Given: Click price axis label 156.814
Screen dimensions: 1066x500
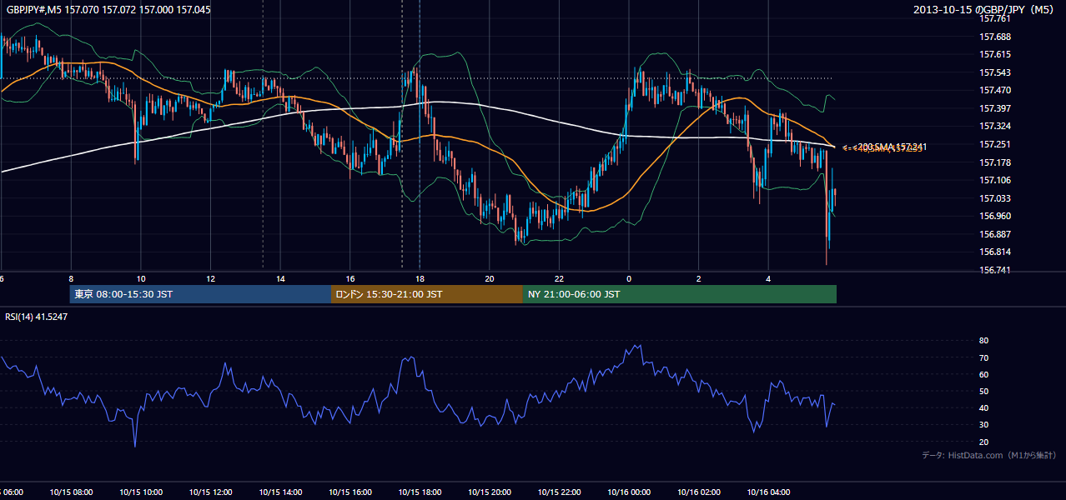Looking at the screenshot, I should (995, 252).
